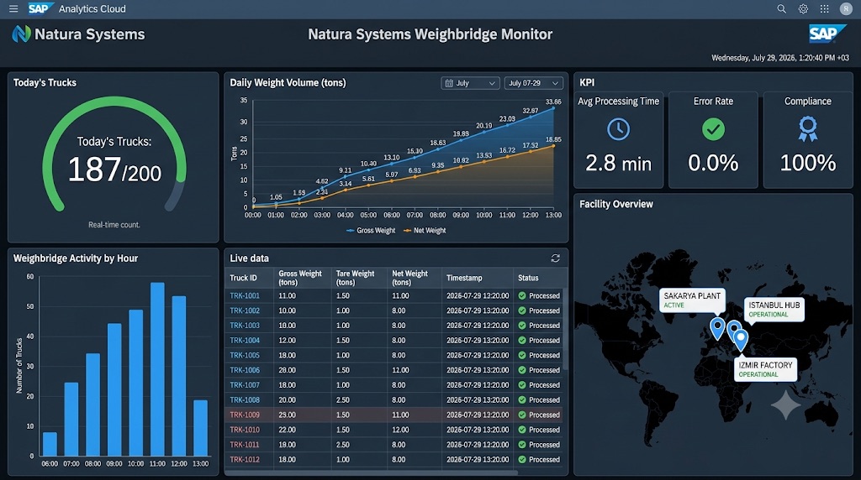Click gross weight 28.00 in TRK-1006 row
This screenshot has height=480, width=861.
[288, 370]
